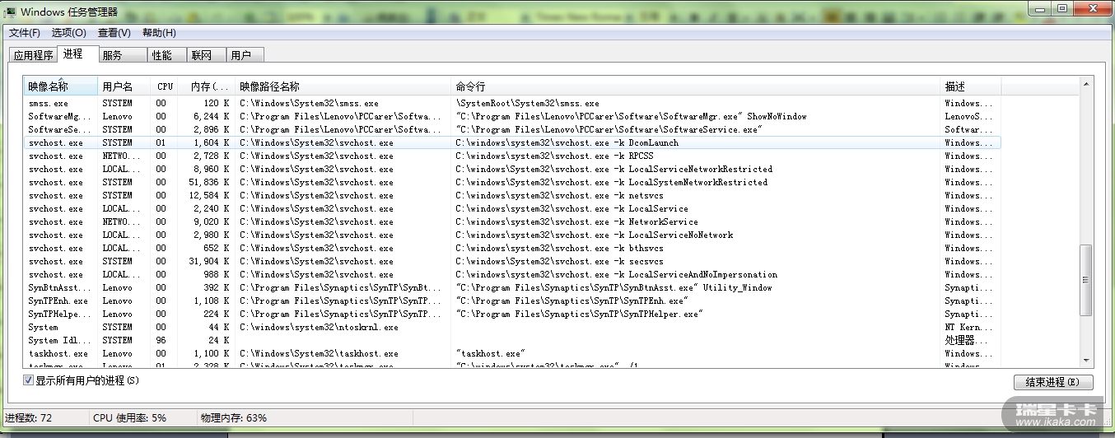Select the SynTPEnh.exe process name
The width and height of the screenshot is (1115, 438).
pyautogui.click(x=58, y=301)
